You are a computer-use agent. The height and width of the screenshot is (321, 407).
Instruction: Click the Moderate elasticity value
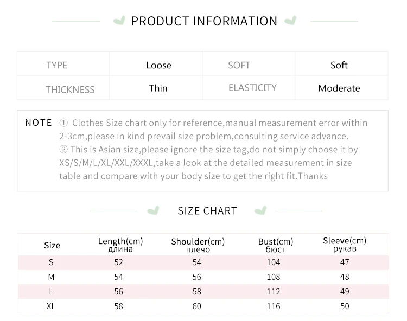339,88
